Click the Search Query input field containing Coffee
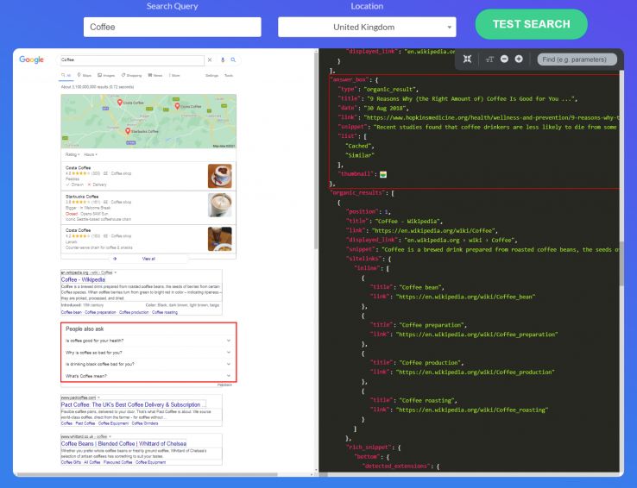637x488 pixels. pos(171,27)
